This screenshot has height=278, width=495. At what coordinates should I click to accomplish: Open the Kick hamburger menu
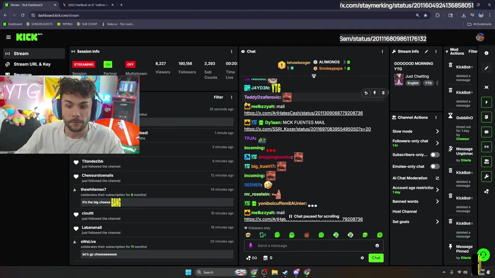pyautogui.click(x=8, y=37)
